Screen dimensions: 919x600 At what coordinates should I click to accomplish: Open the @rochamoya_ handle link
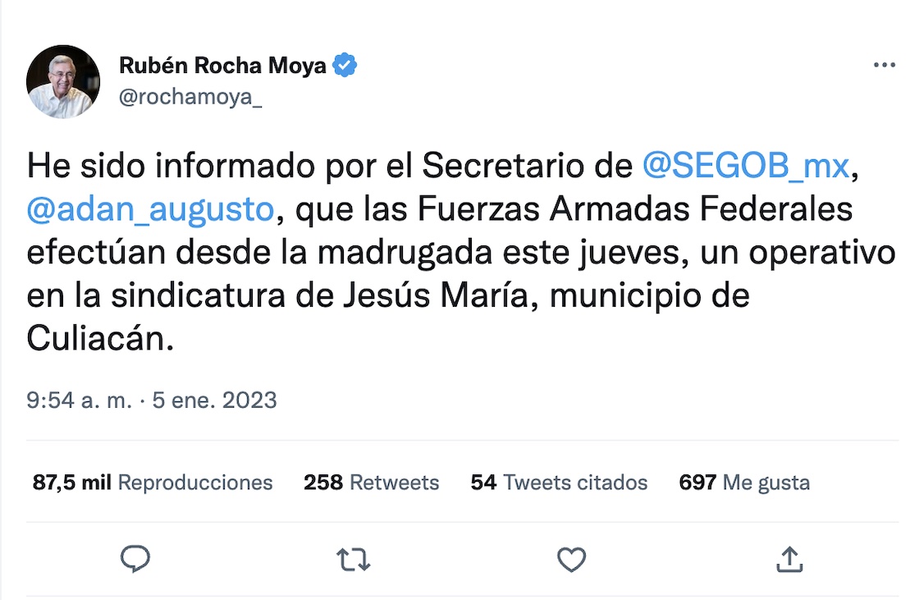point(190,97)
